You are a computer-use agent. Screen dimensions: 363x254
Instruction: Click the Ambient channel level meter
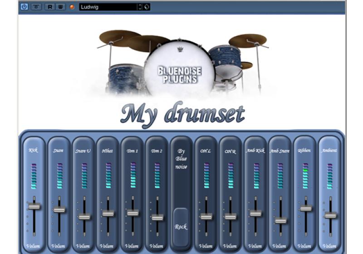330,176
